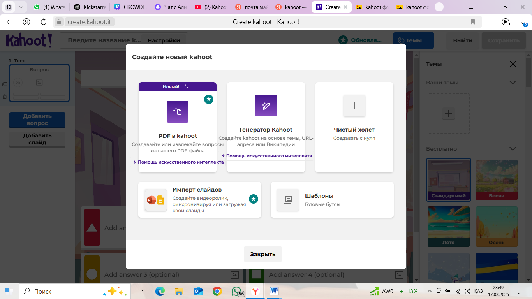
Task: Click the image icon for answer 4
Action: pyautogui.click(x=399, y=274)
